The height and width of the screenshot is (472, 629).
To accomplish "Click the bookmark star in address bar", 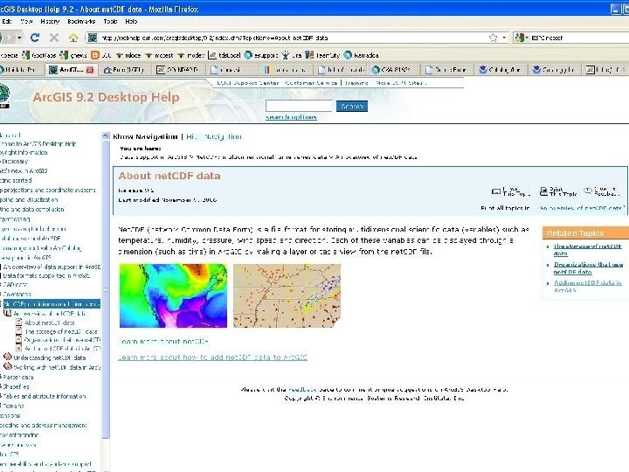I will pyautogui.click(x=493, y=38).
